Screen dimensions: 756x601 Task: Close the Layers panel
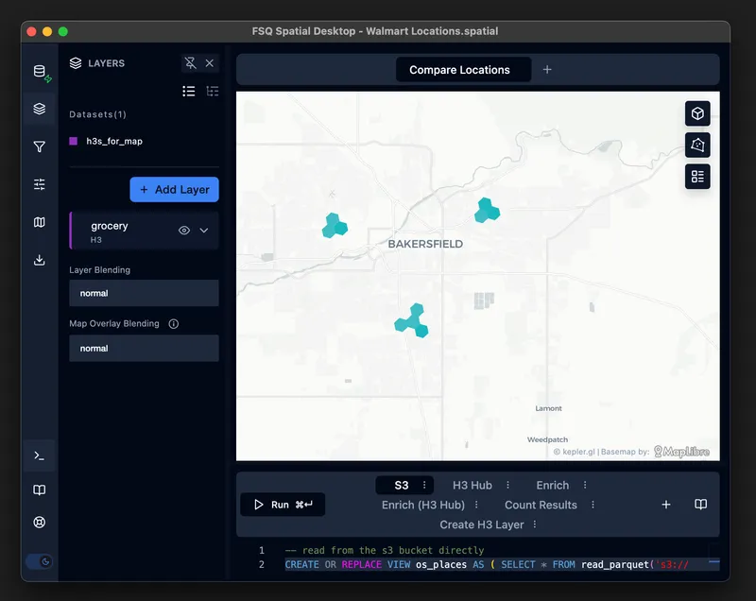coord(209,62)
